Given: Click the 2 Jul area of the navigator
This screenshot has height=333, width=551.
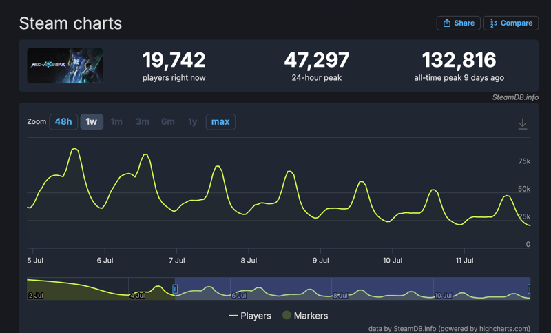Looking at the screenshot, I should pyautogui.click(x=36, y=295).
